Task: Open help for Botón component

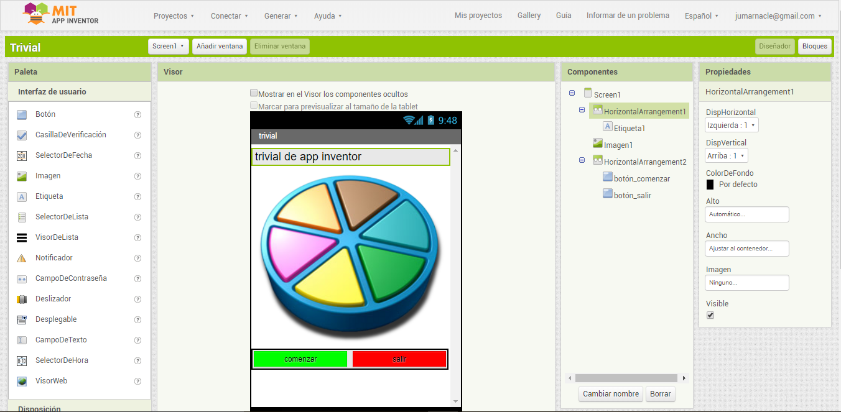Action: tap(138, 114)
